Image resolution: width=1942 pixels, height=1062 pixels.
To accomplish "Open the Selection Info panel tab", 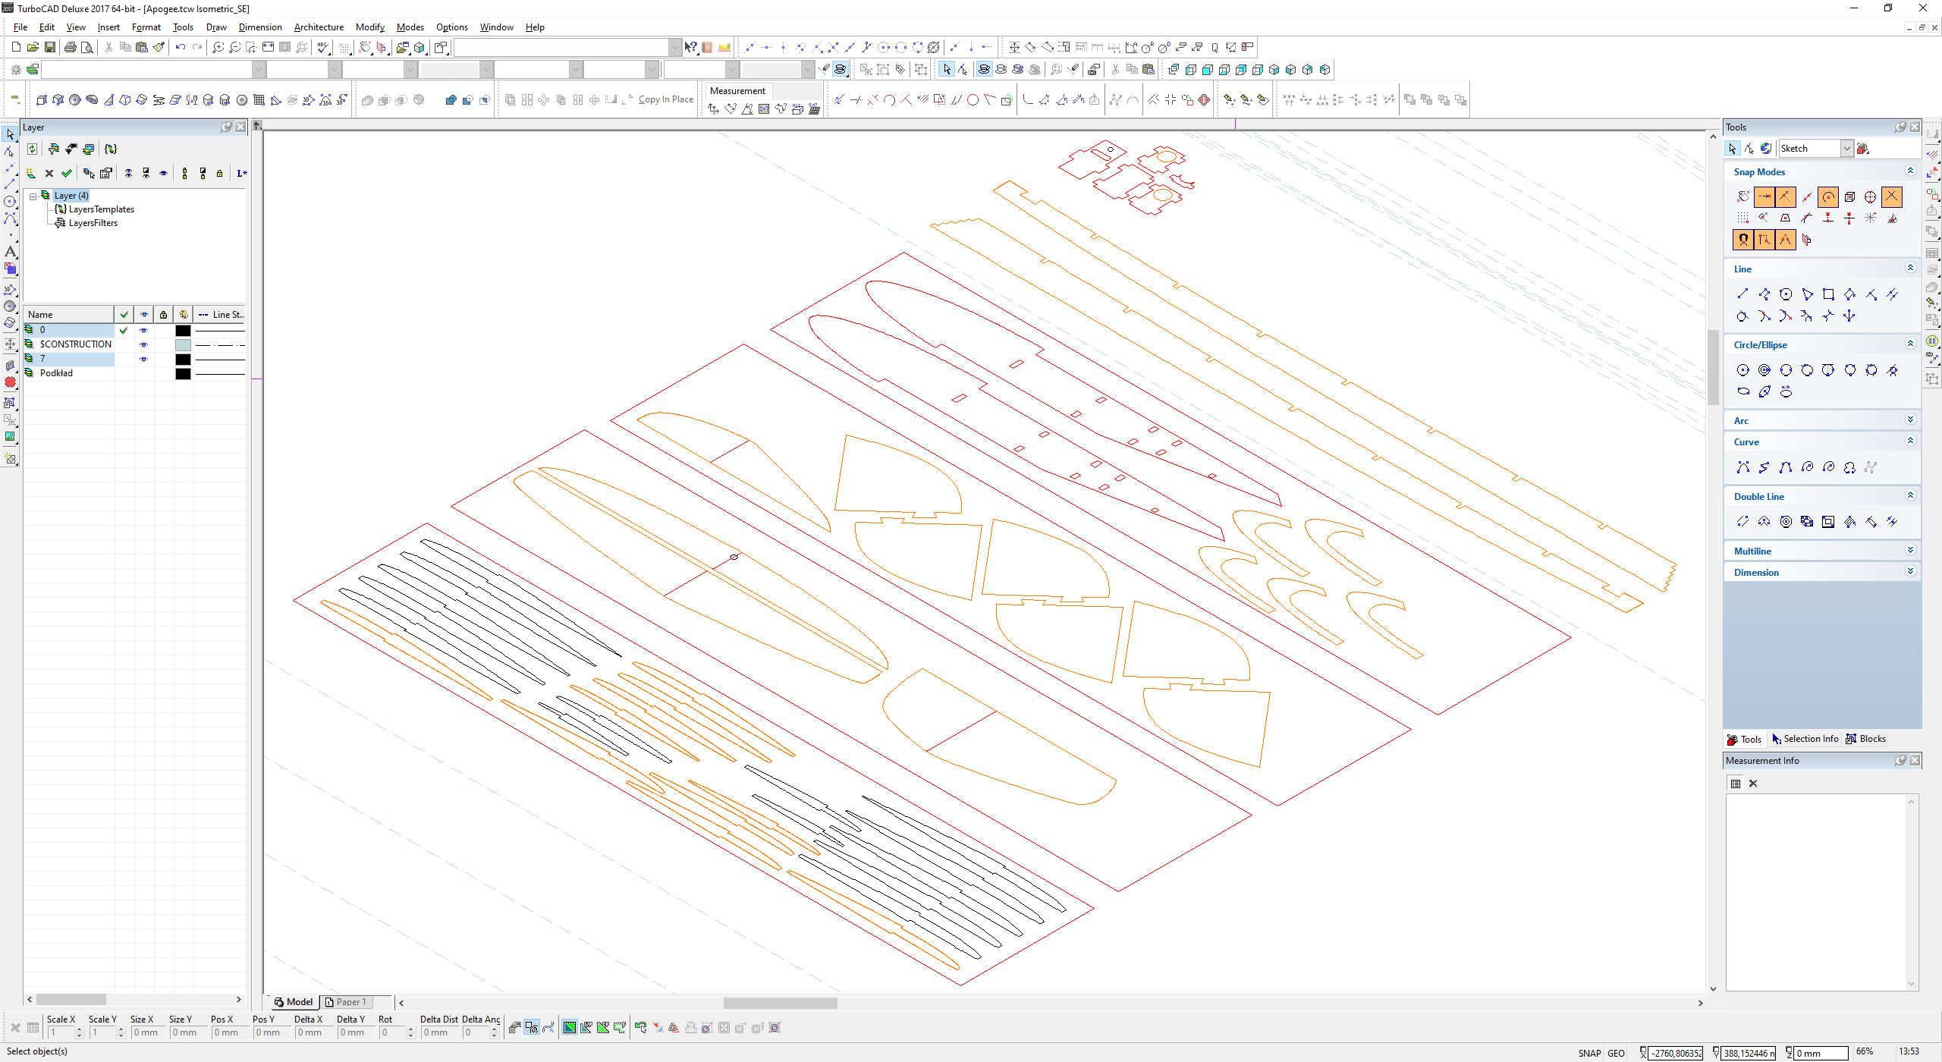I will point(1805,739).
